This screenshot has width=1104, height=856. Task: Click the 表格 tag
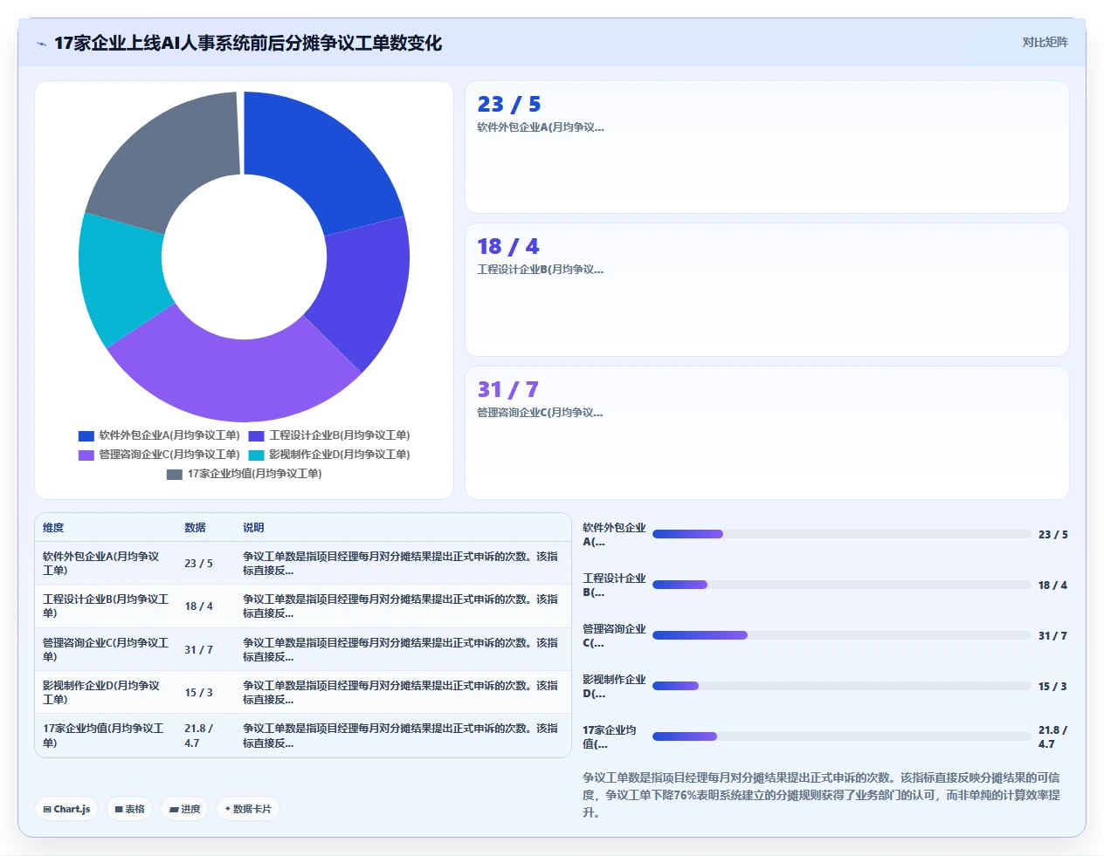coord(129,809)
